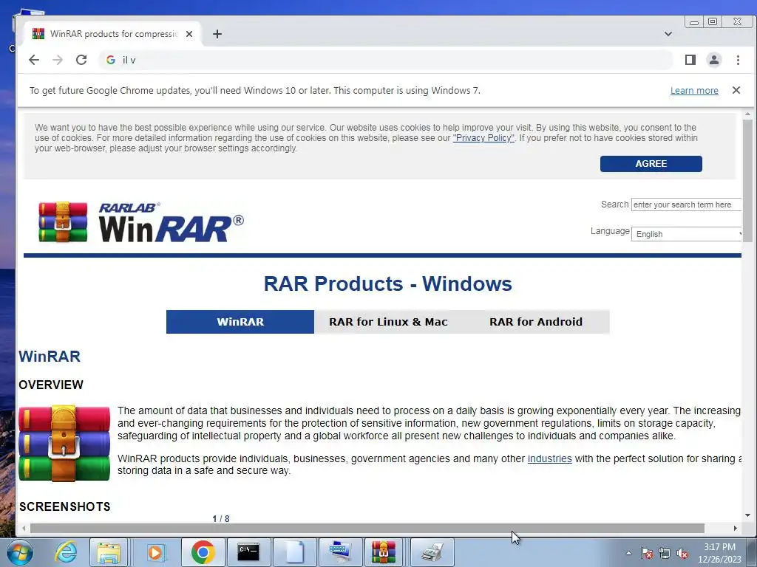Open a new browser tab

pyautogui.click(x=217, y=34)
